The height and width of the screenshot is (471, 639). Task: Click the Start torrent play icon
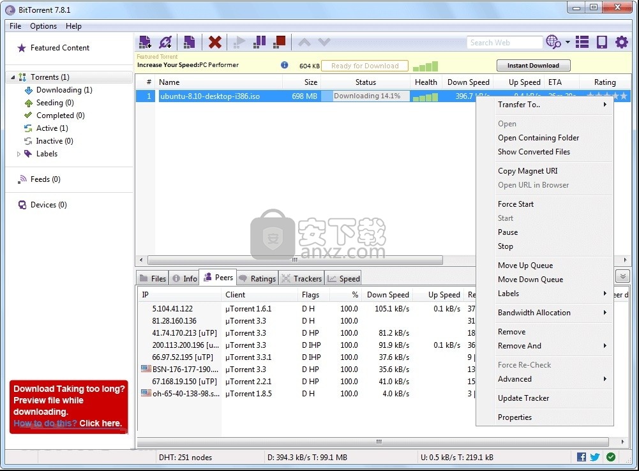(239, 42)
